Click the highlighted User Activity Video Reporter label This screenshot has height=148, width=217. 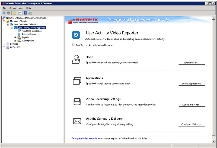click(31, 28)
